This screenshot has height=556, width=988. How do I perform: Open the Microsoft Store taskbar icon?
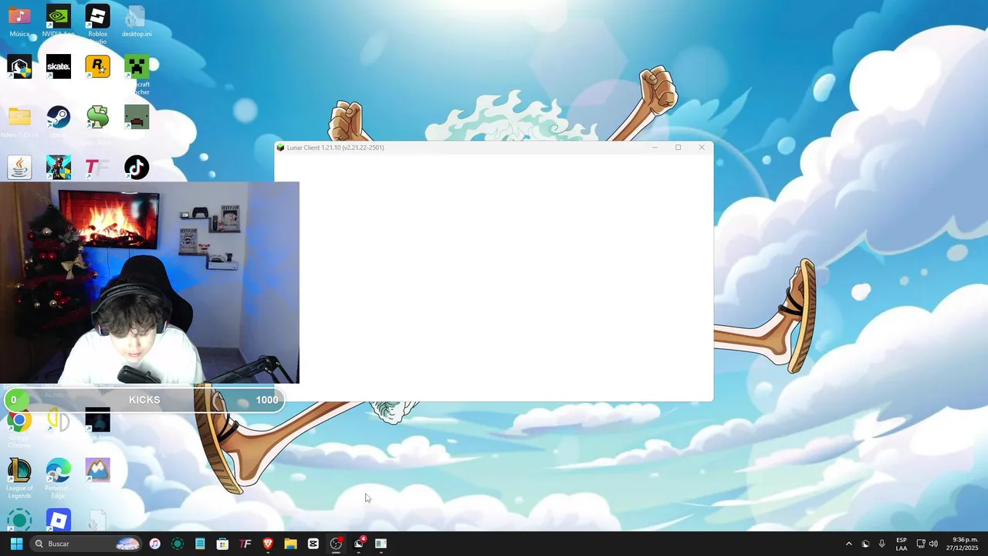click(222, 544)
